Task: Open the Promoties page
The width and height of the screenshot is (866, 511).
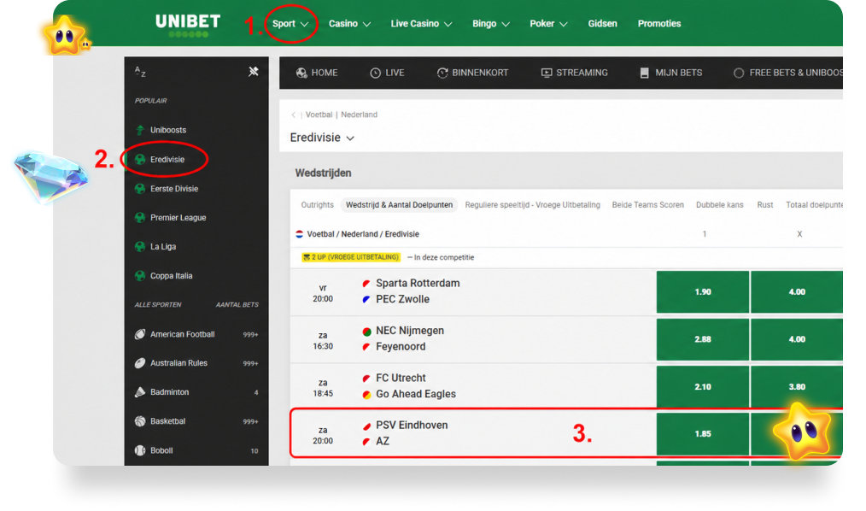Action: 658,24
